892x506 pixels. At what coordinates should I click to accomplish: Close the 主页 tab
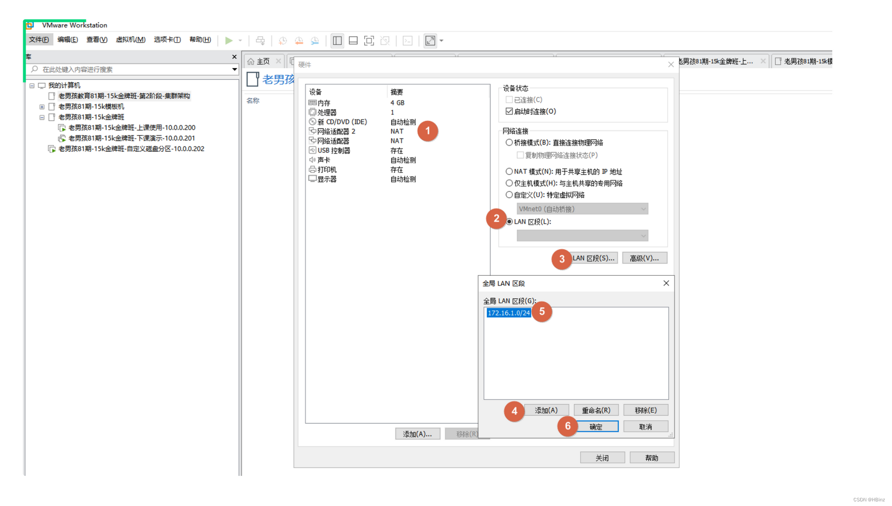point(278,61)
